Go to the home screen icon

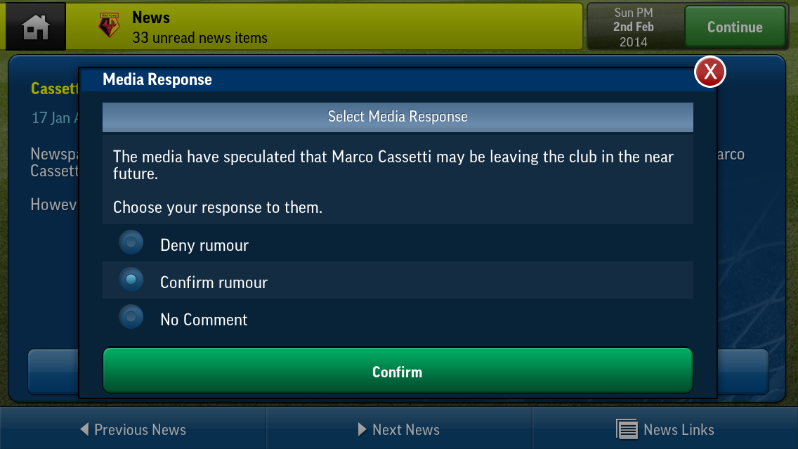(x=36, y=27)
